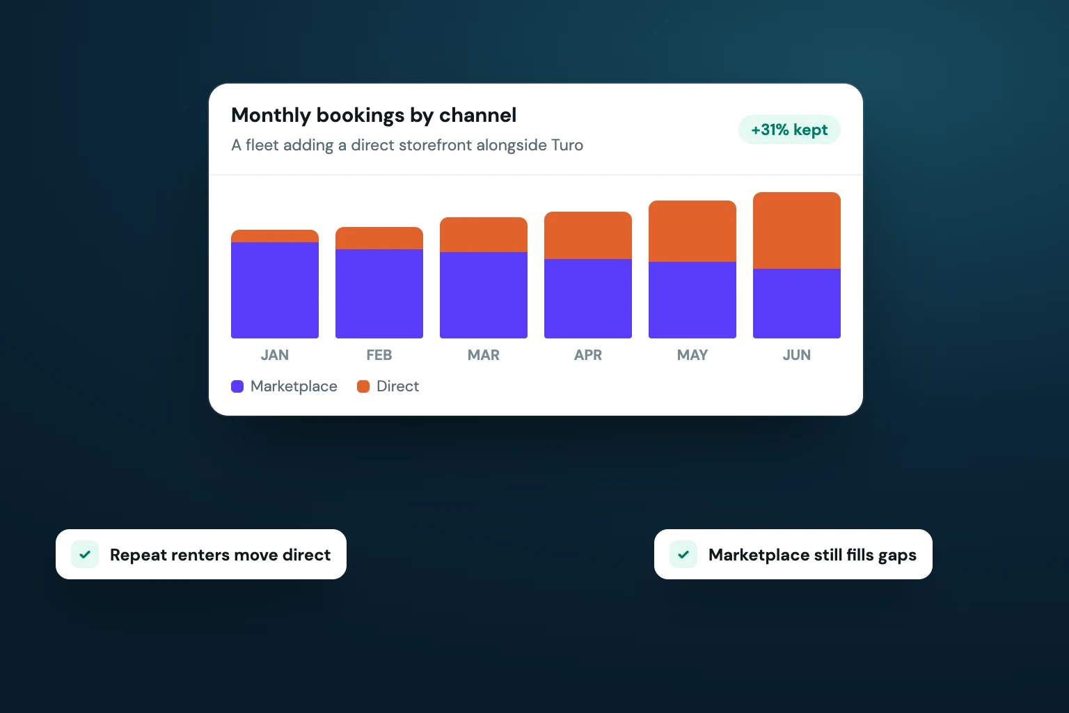
Task: Click the Marketplace still fills gaps pill
Action: click(793, 554)
